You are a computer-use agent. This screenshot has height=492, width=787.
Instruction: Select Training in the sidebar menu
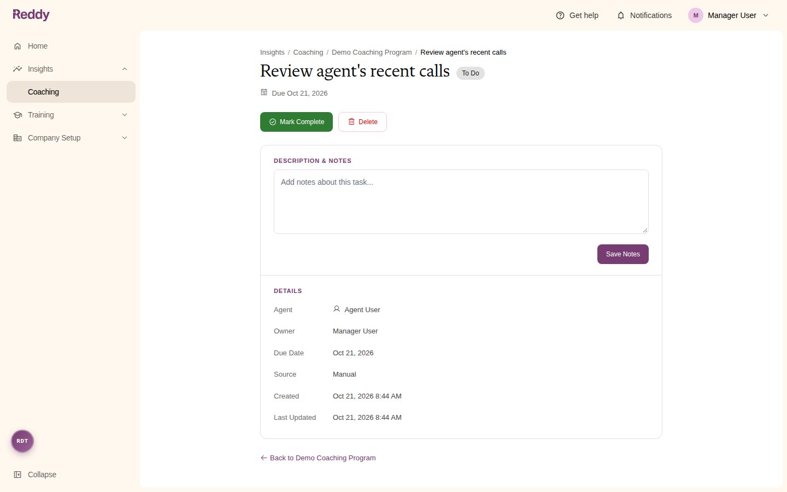[x=71, y=115]
